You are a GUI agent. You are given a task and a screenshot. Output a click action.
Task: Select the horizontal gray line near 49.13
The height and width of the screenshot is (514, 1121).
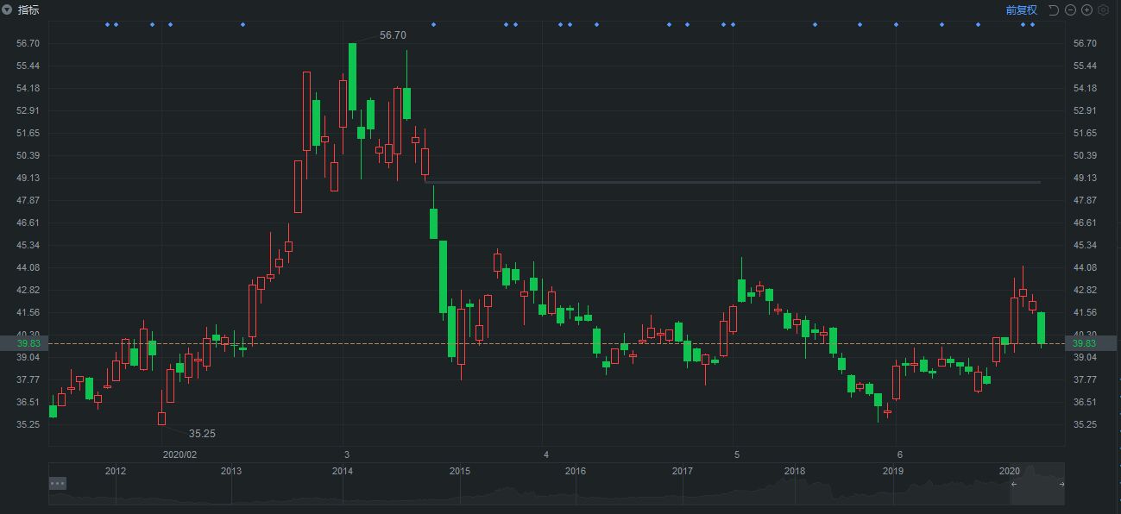click(x=733, y=182)
